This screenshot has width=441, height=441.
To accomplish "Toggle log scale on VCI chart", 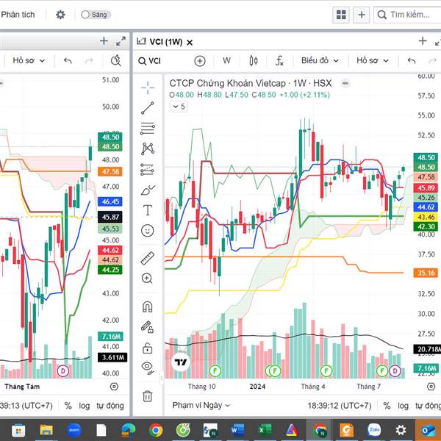I will click(403, 406).
